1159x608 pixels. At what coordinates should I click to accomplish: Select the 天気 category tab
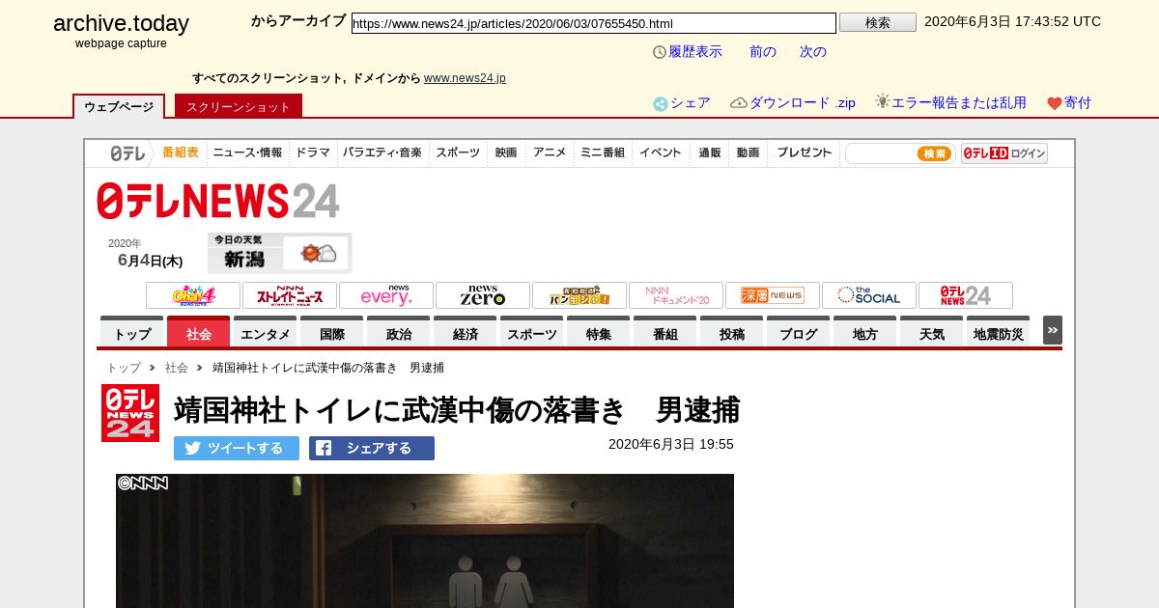[932, 332]
